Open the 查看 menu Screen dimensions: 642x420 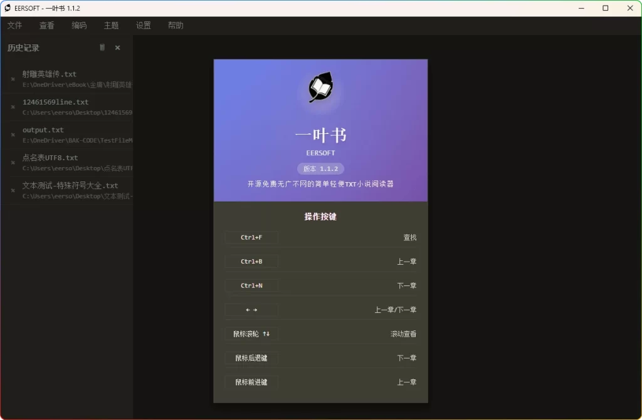47,26
